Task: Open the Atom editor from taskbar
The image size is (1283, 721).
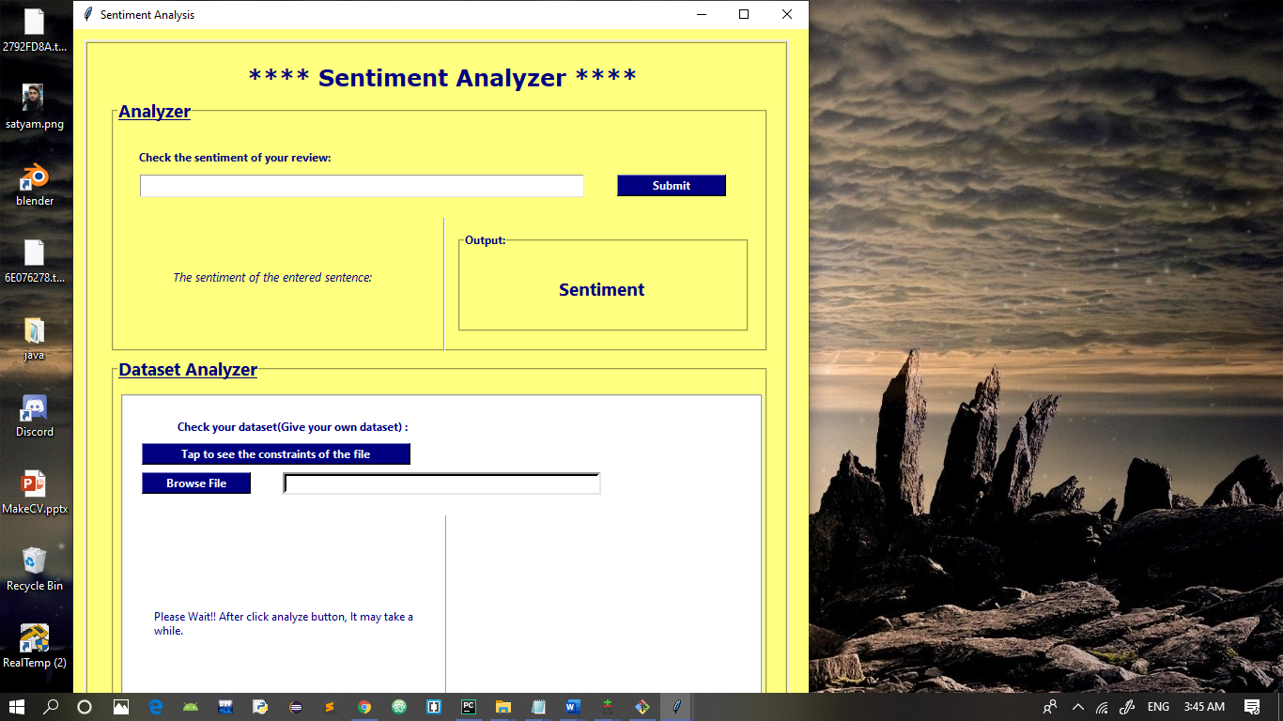Action: pos(399,707)
